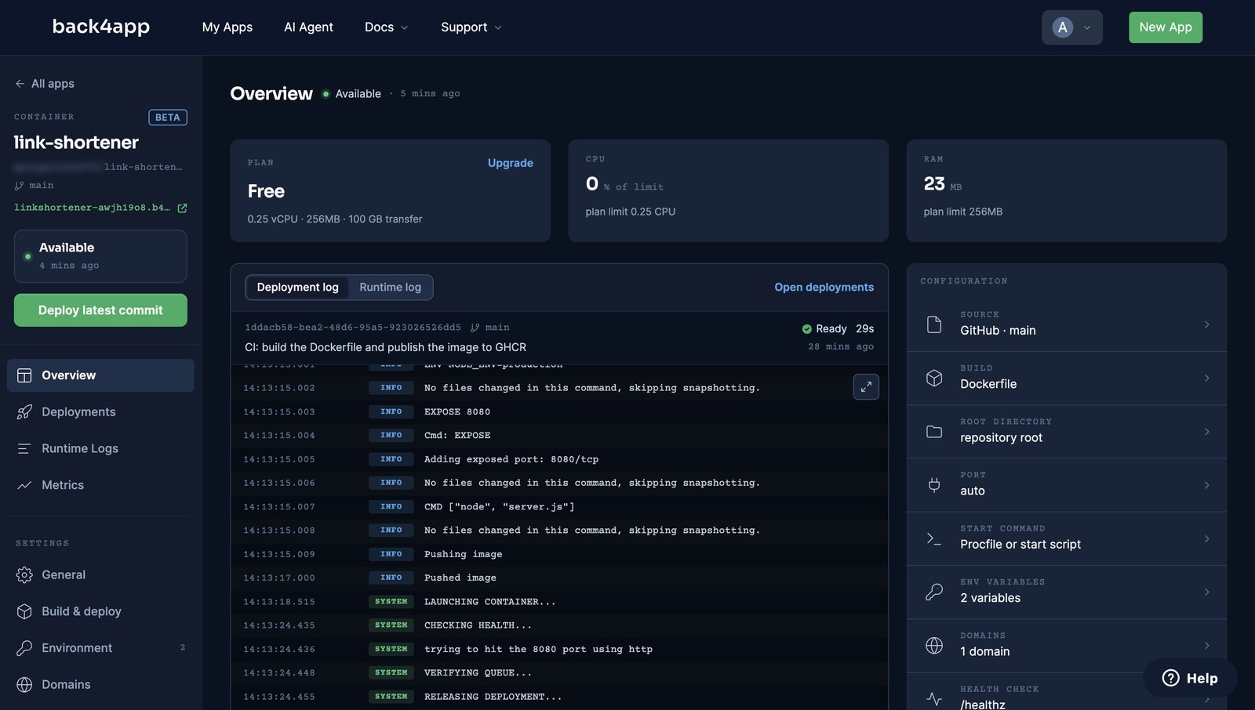Switch to the Runtime log tab
Screen dimensions: 1255x710
tap(391, 288)
